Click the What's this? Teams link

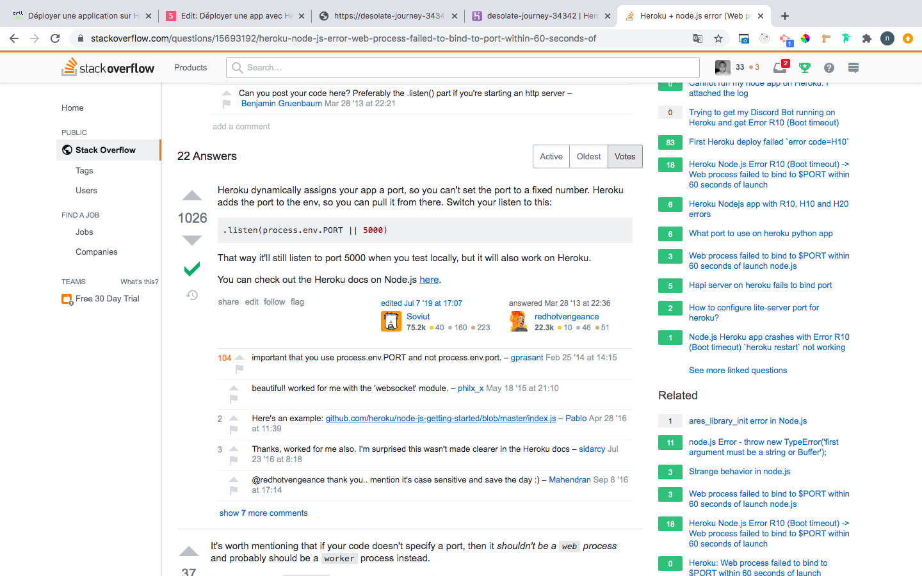pyautogui.click(x=139, y=282)
